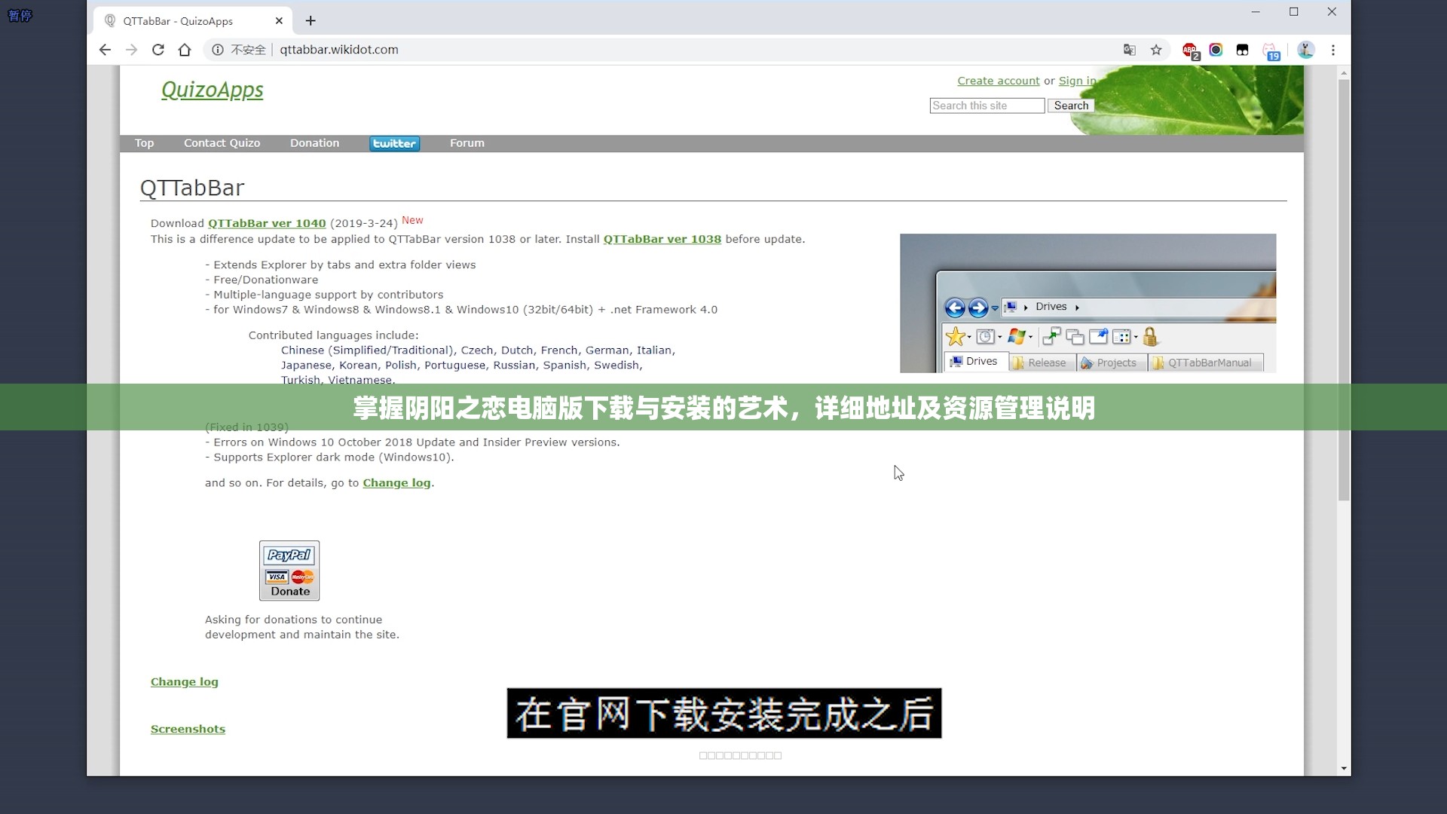Click the Create account link

(998, 81)
